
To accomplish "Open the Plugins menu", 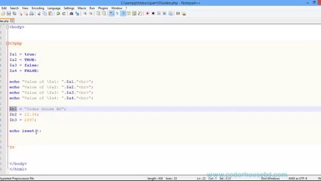I will pos(103,8).
